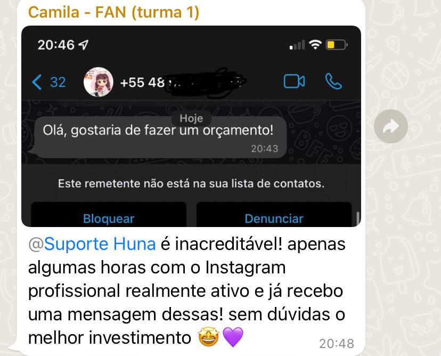Tap the purple heart emoji
Image resolution: width=441 pixels, height=356 pixels.
click(233, 337)
